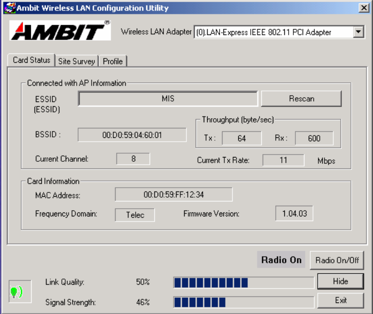Click the Current Channel value 8
This screenshot has width=373, height=314.
[133, 158]
